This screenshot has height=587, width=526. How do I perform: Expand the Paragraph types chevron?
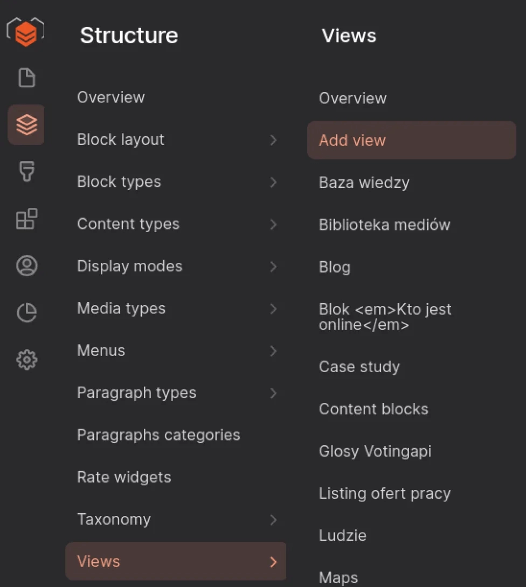pyautogui.click(x=273, y=393)
